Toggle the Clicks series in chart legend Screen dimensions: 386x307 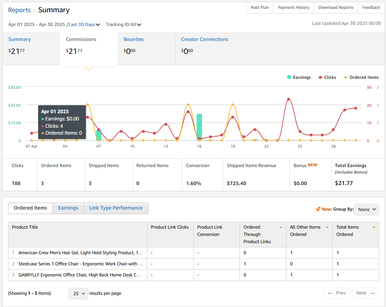pyautogui.click(x=327, y=77)
